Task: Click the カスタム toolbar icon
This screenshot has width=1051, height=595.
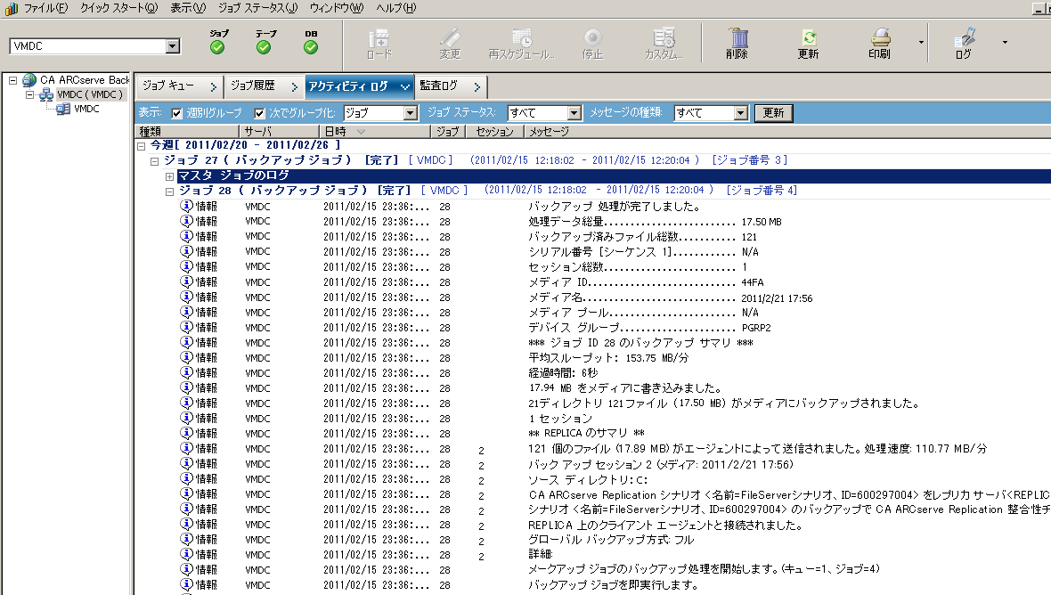Action: click(664, 37)
